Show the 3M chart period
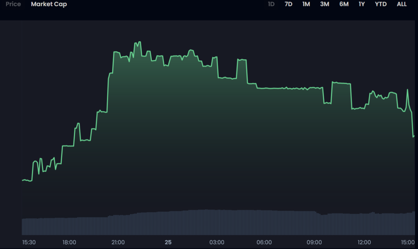The image size is (418, 249). coord(325,4)
